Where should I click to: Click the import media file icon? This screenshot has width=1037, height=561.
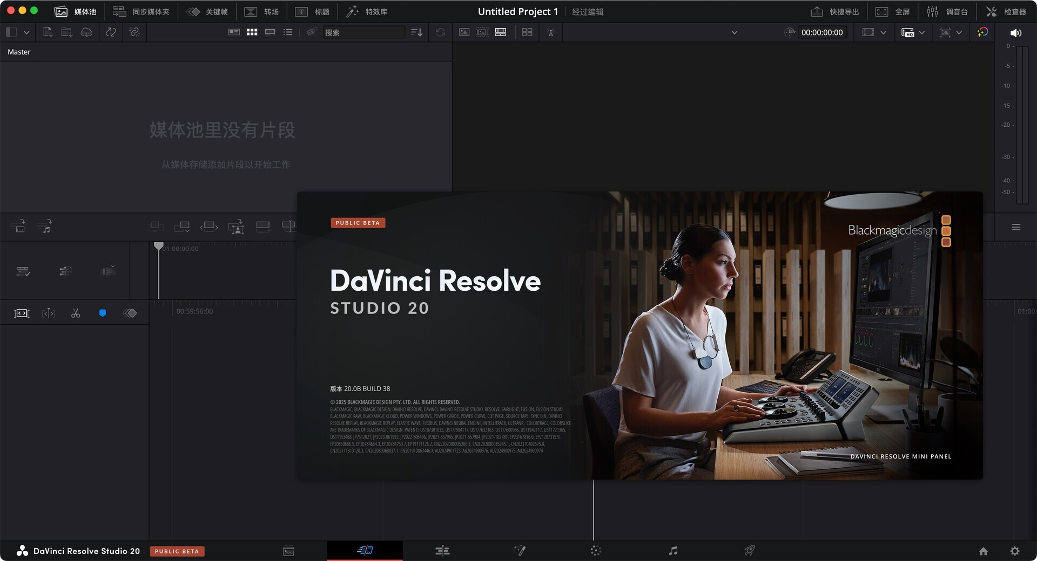point(48,32)
